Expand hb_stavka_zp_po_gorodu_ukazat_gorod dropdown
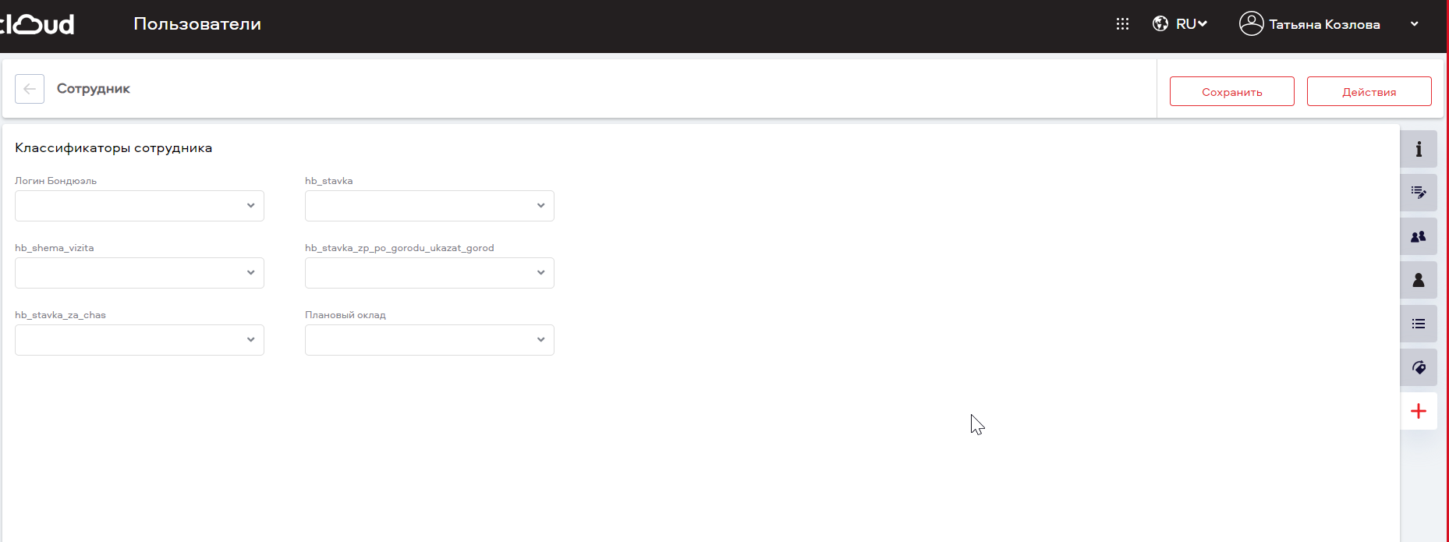Viewport: 1449px width, 542px height. [x=430, y=273]
